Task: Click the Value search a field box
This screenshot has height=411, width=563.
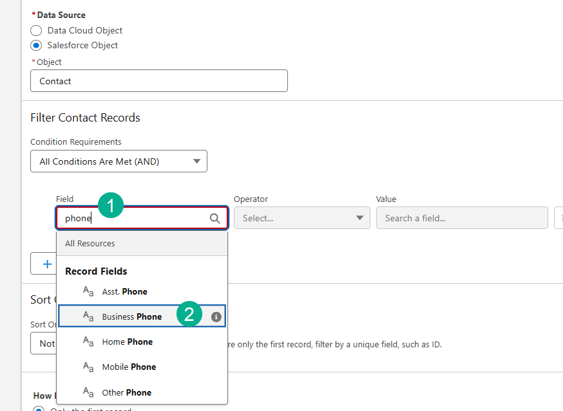Action: pos(461,218)
